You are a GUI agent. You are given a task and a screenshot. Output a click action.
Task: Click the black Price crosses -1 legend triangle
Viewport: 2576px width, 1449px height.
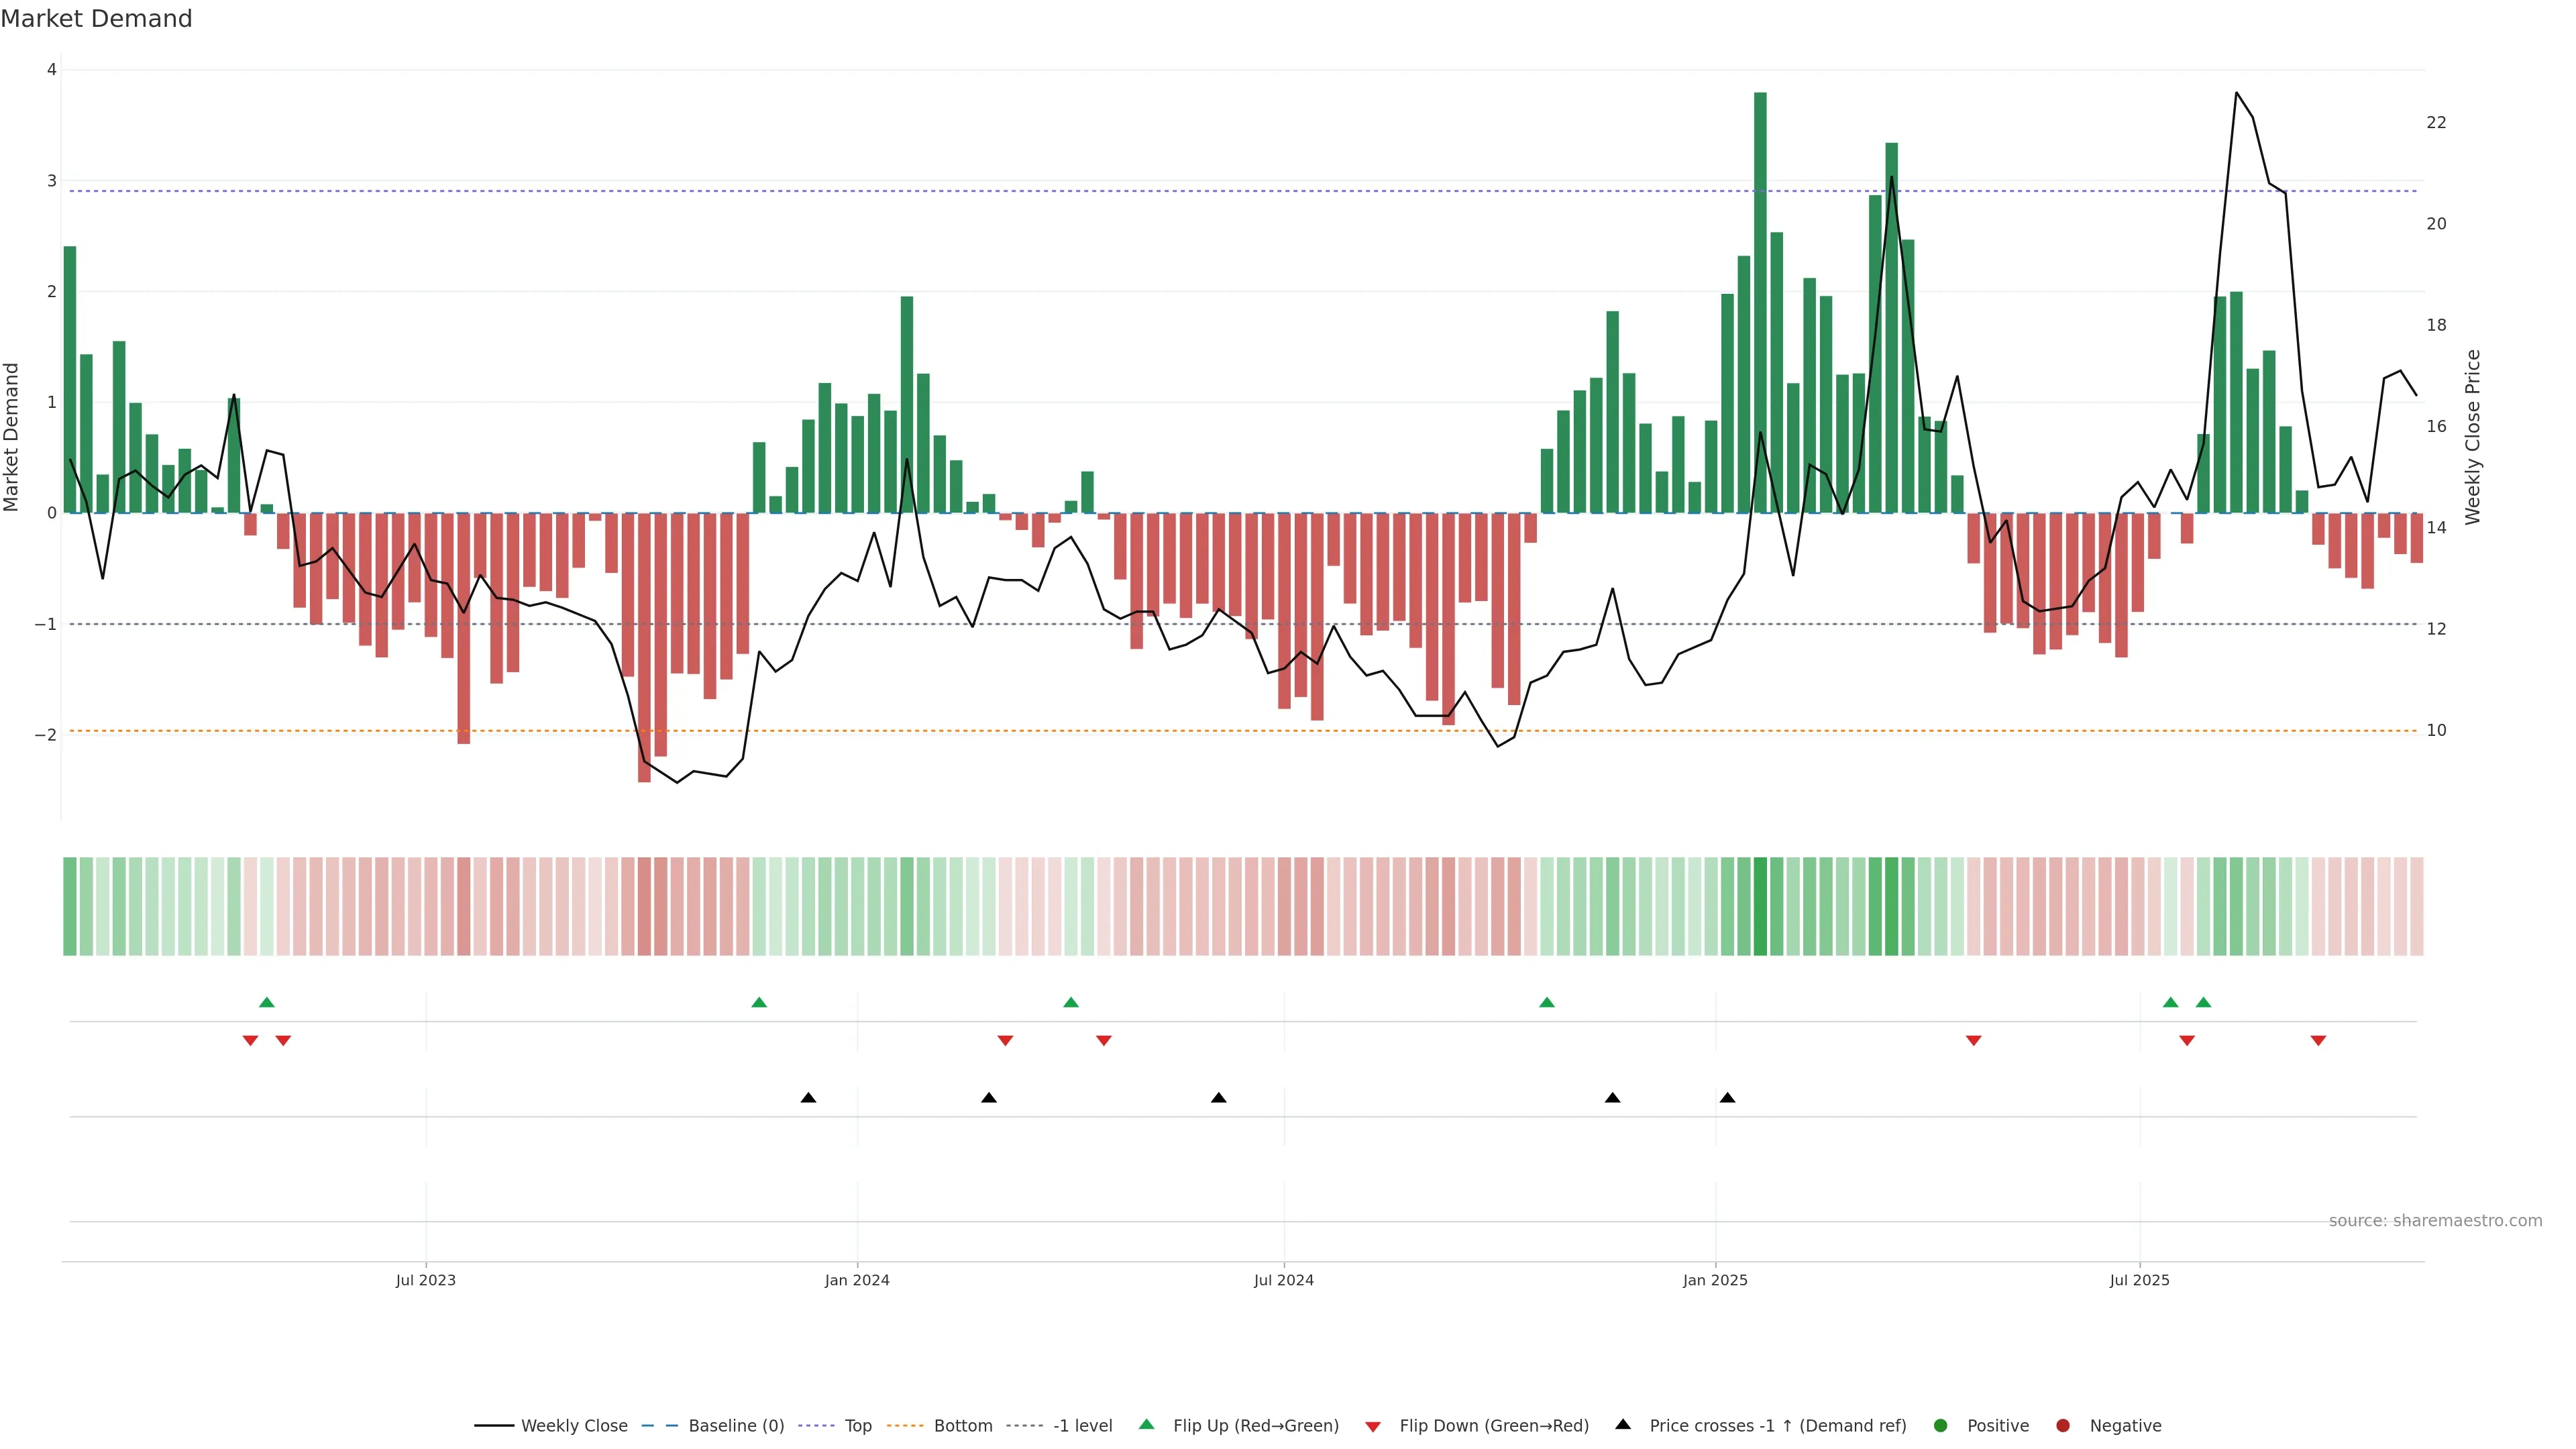coord(1623,1425)
